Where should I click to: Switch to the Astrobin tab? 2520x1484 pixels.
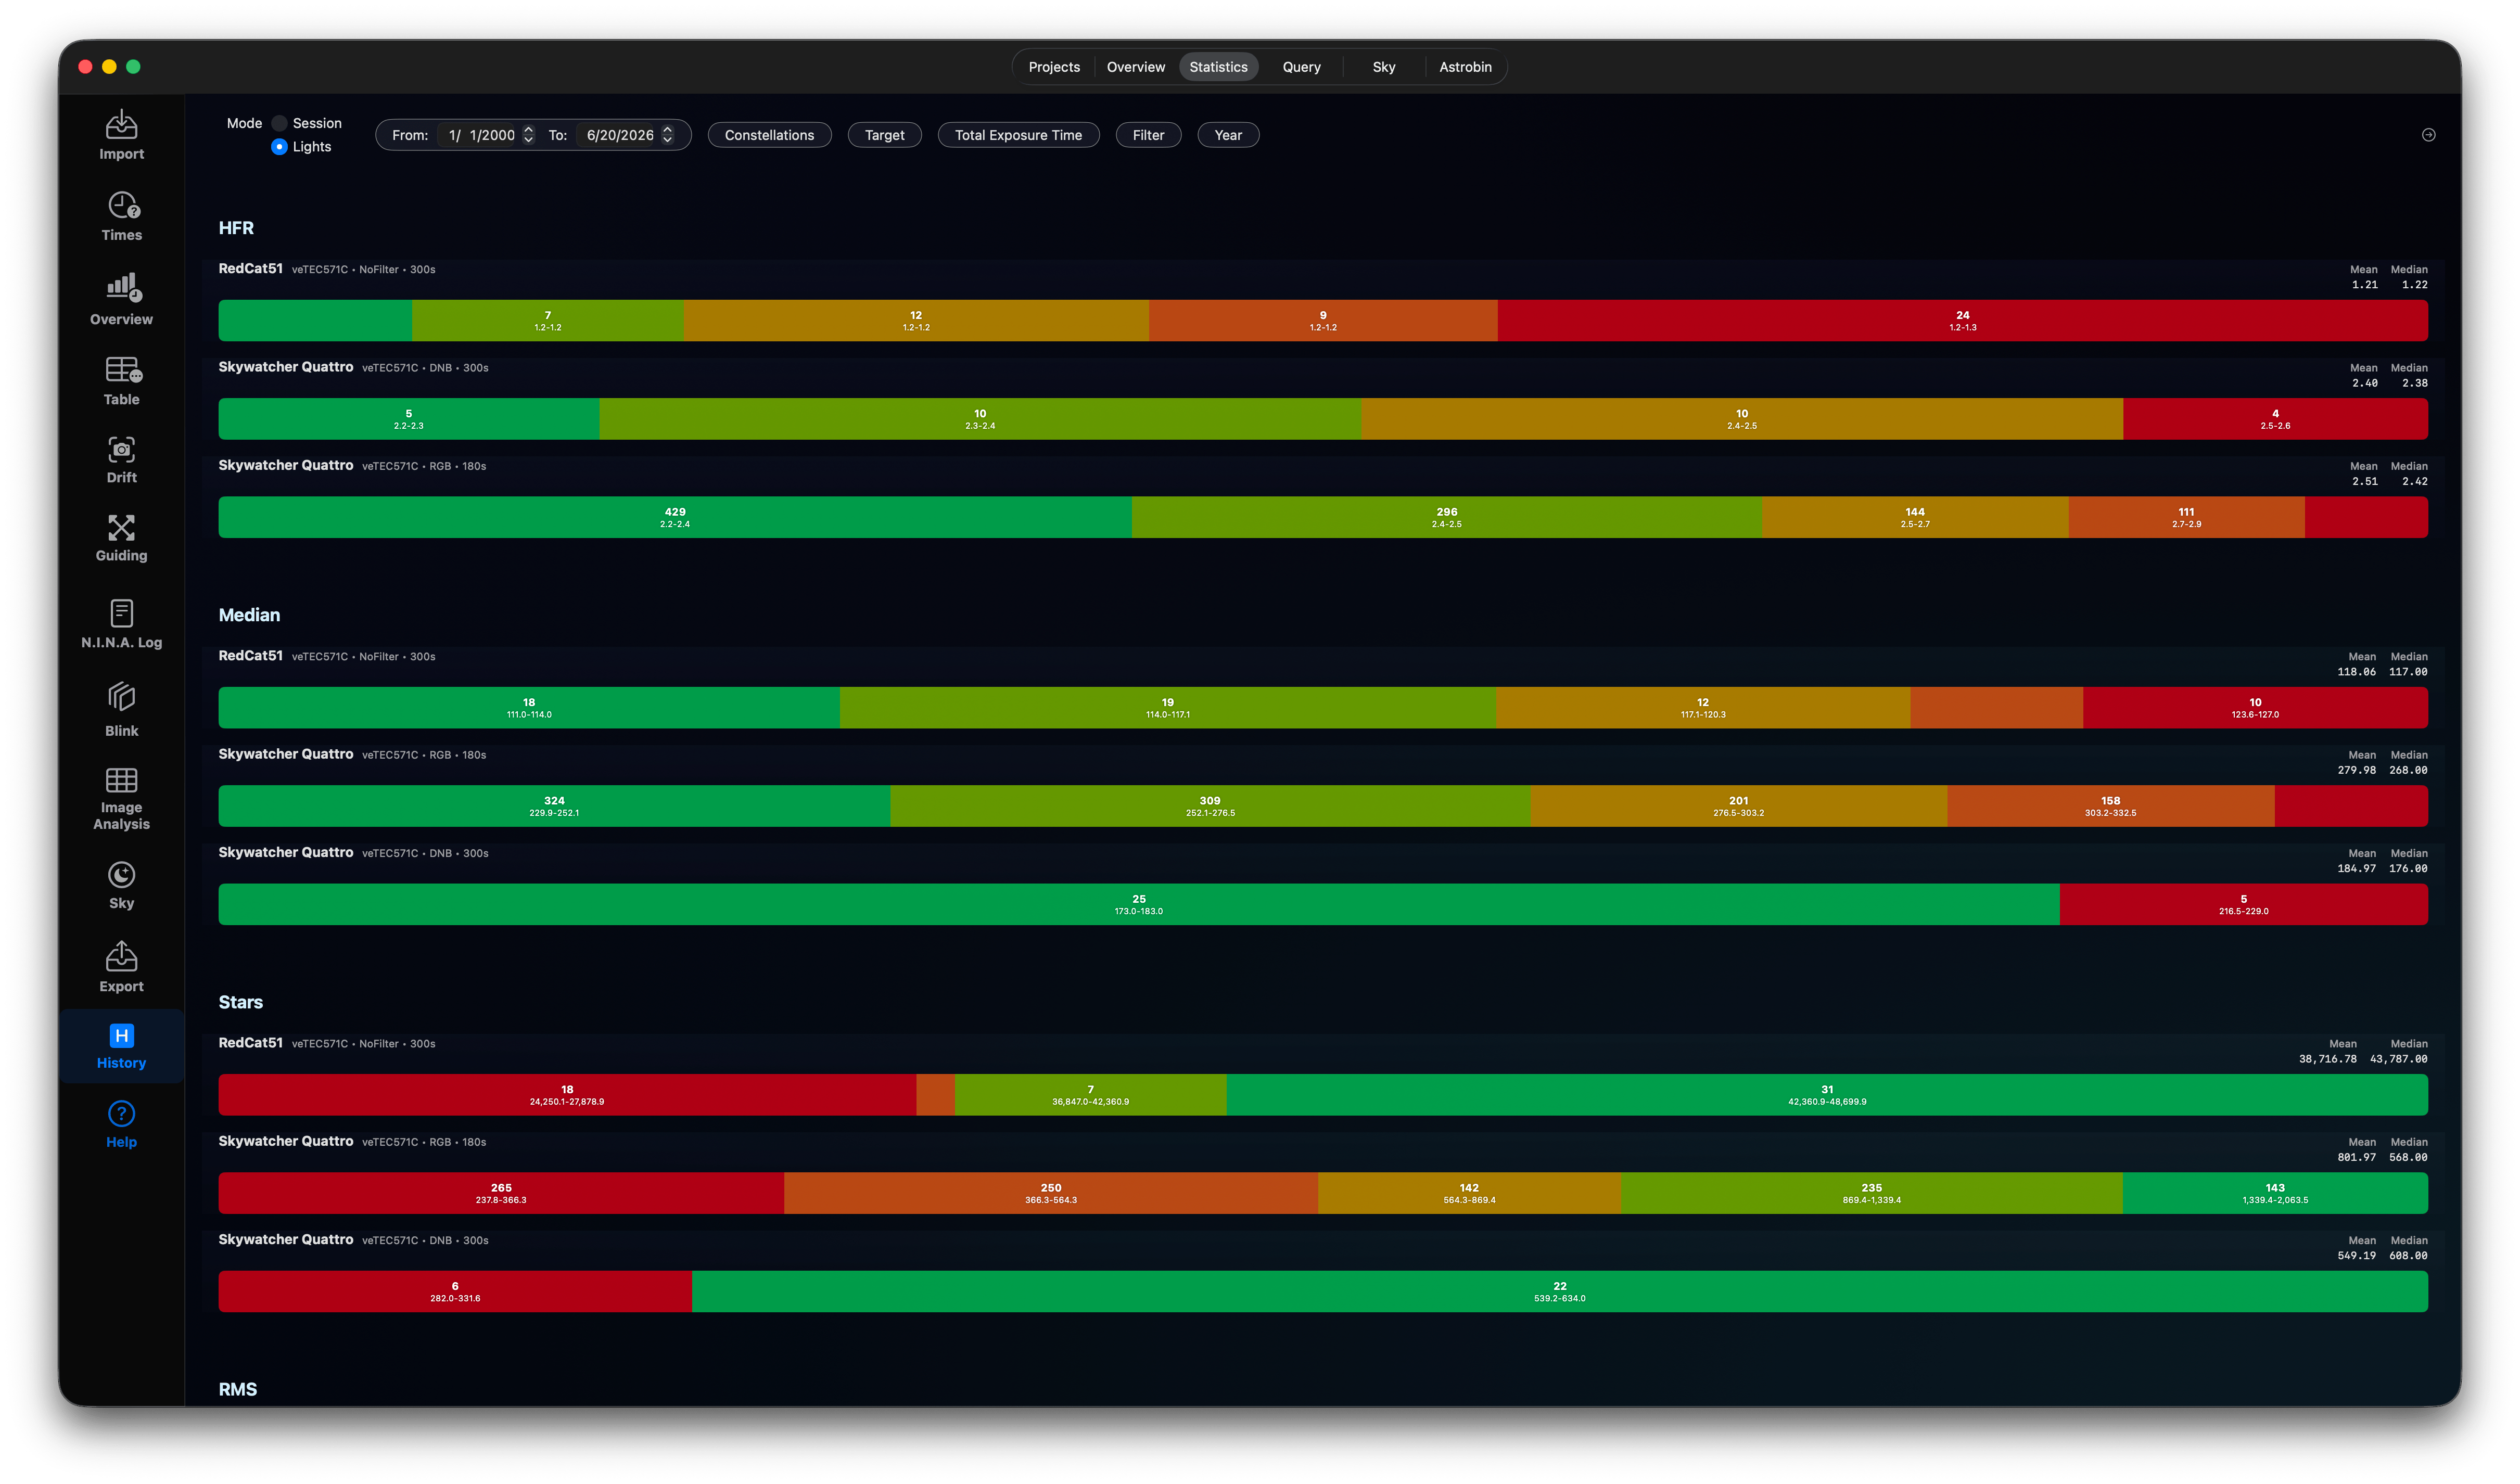[x=1465, y=67]
